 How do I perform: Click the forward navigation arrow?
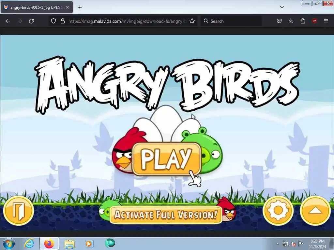19,21
